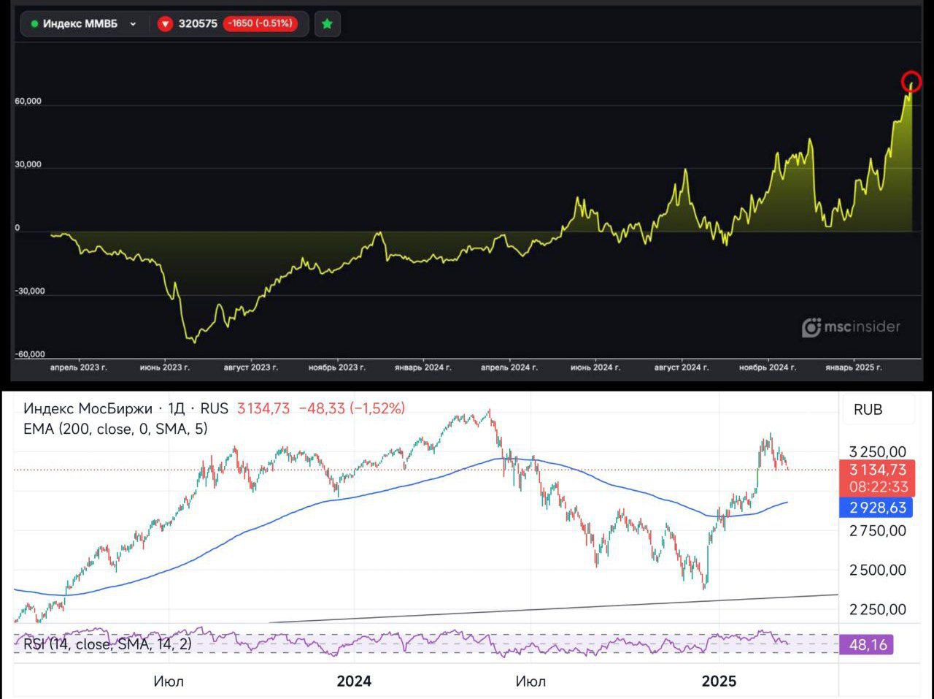
Task: Click the 60,000 y-axis label
Action: coord(28,102)
